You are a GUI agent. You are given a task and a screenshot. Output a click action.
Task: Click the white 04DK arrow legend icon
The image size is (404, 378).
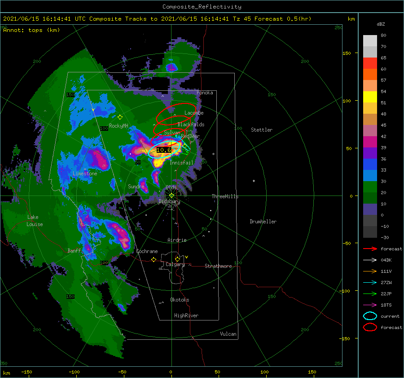coord(370,260)
